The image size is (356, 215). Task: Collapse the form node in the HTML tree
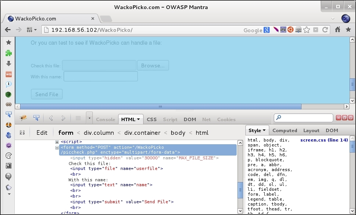57,148
